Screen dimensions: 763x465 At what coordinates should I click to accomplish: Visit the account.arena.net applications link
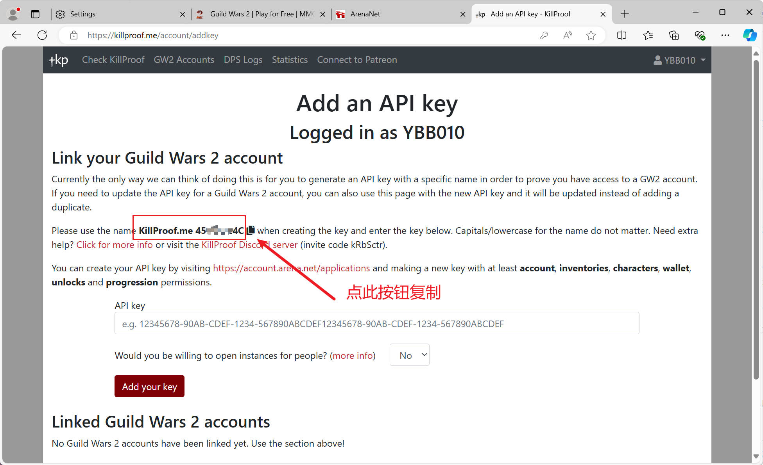tap(291, 268)
